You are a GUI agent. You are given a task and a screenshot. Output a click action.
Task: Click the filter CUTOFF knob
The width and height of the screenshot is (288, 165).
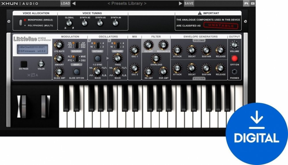(x=148, y=45)
